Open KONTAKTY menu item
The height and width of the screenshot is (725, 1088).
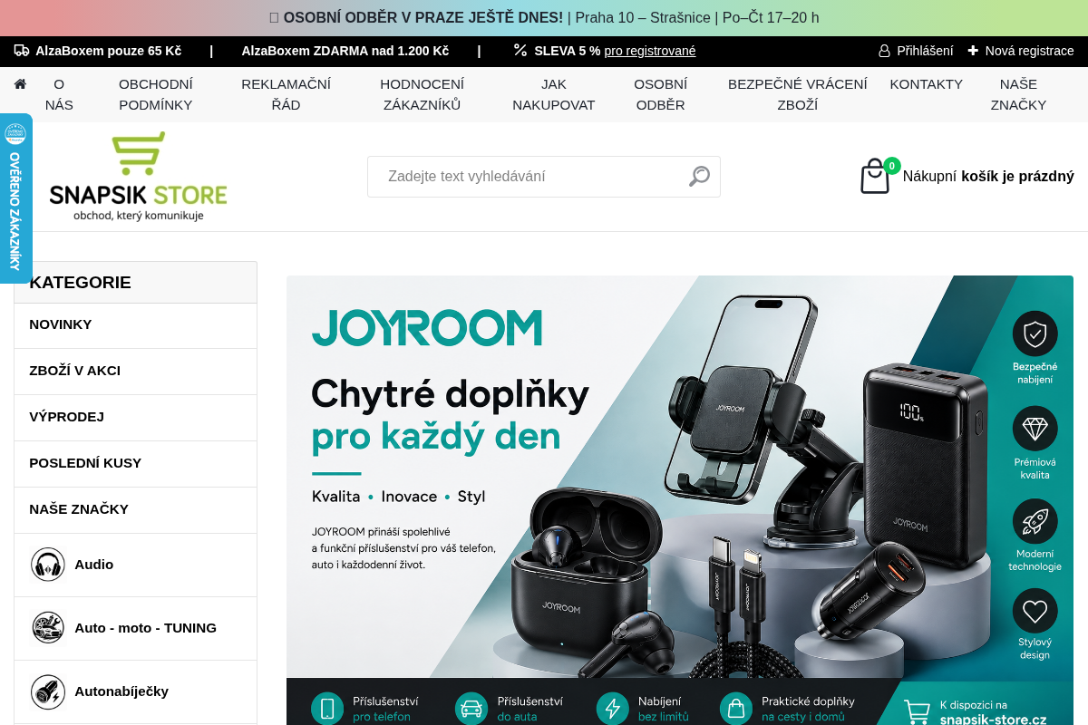(927, 84)
